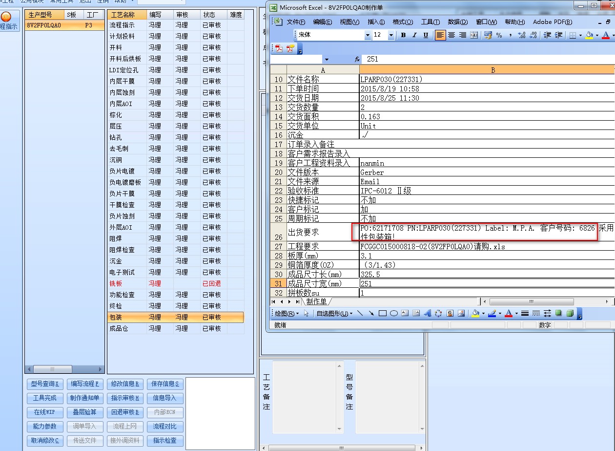Screen dimensions: 615x451
Task: Click the merge and center icon
Action: point(473,35)
